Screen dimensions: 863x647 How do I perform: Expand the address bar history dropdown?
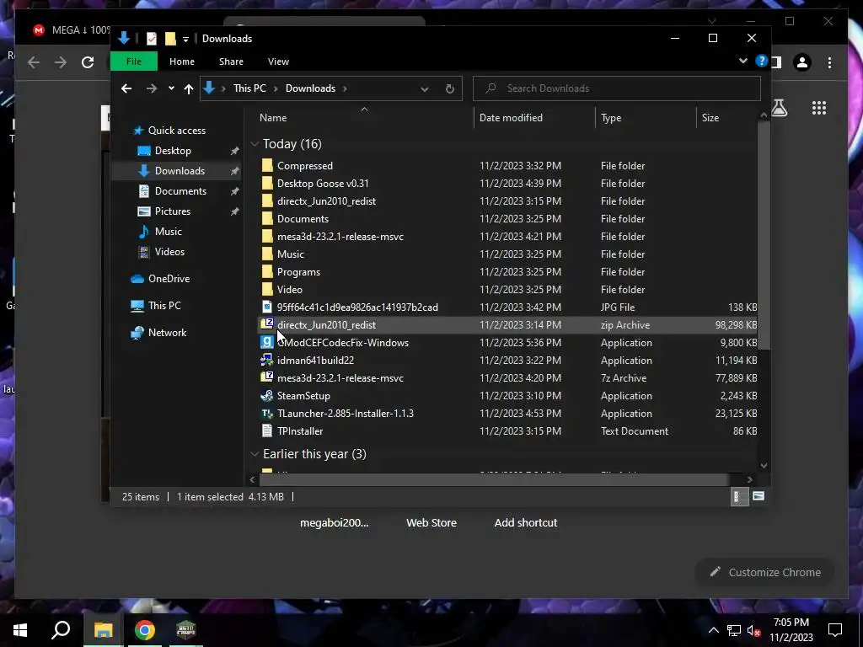pyautogui.click(x=425, y=88)
